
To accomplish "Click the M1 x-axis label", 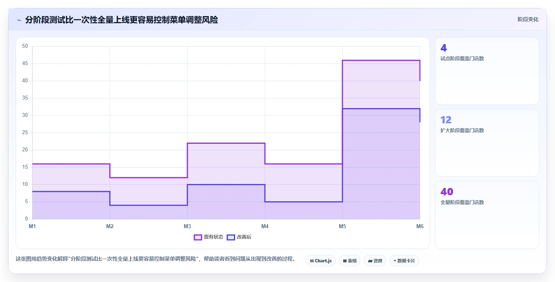I will 32,227.
